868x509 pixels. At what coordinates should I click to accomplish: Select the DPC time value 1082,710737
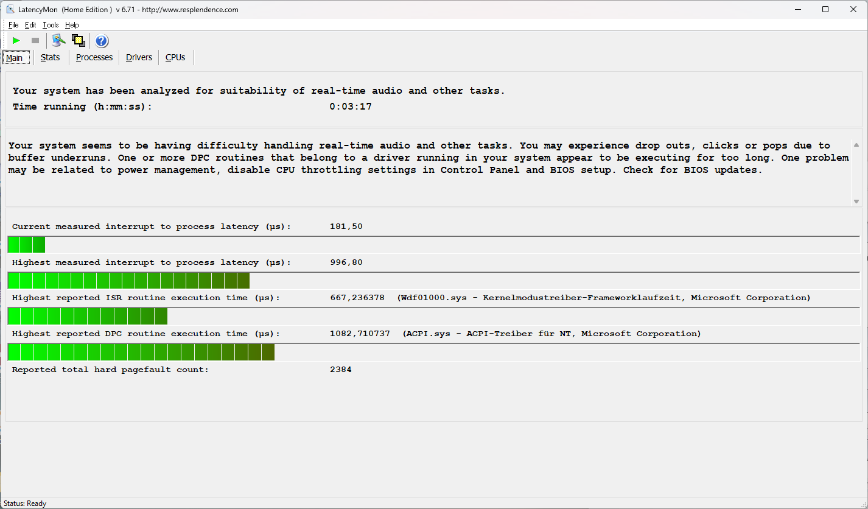pyautogui.click(x=360, y=334)
